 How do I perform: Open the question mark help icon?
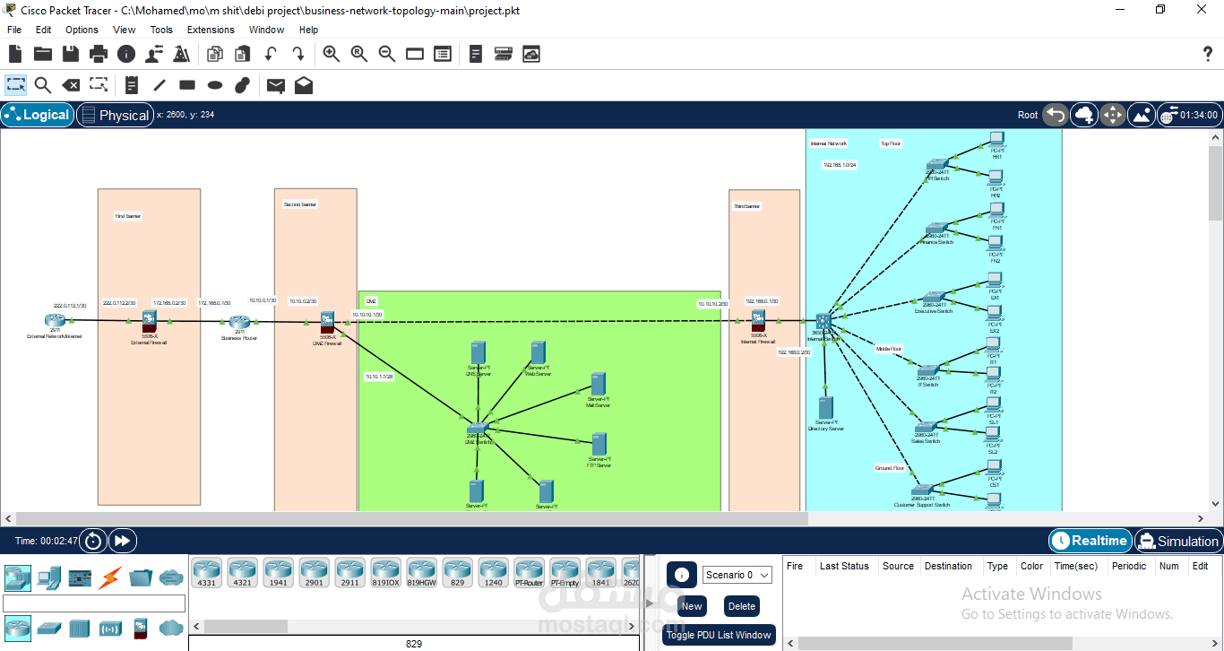(x=1207, y=55)
